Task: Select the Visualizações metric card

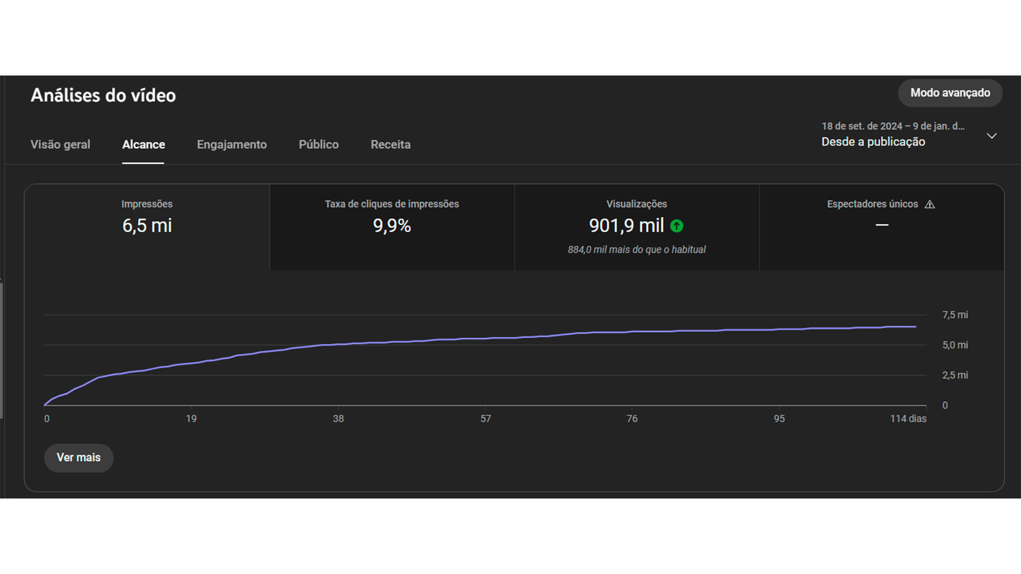Action: [637, 227]
